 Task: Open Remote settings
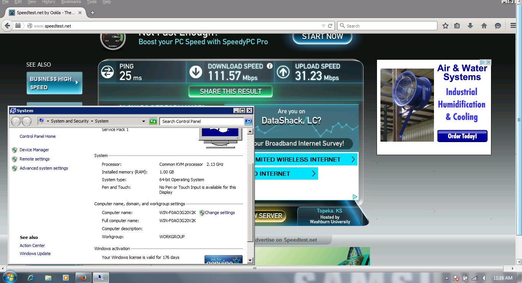34,159
